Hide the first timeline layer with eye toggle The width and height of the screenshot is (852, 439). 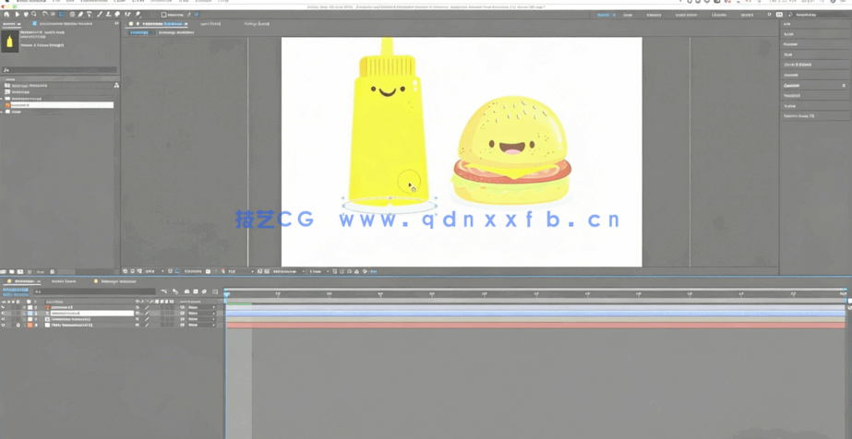coord(4,307)
